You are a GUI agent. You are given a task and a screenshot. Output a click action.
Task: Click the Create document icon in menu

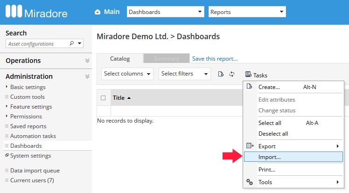pos(249,86)
